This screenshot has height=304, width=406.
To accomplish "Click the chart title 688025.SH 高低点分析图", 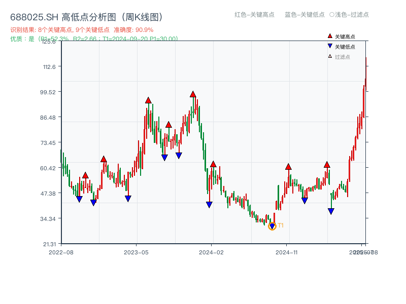I will [x=86, y=16].
